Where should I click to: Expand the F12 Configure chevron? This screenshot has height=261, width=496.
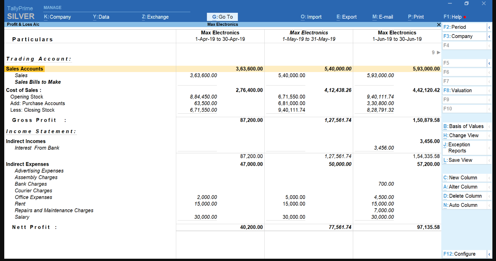pos(489,254)
